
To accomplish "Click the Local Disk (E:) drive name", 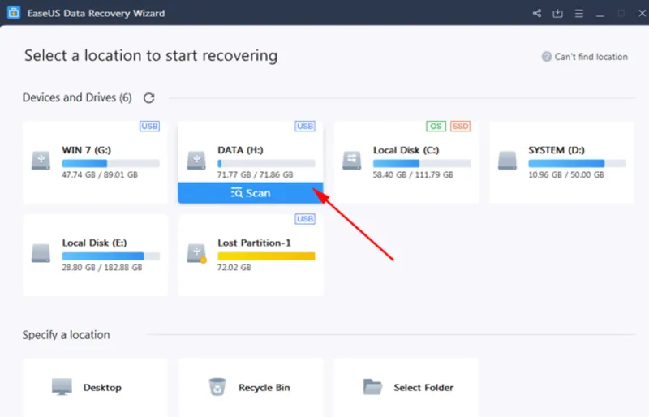I will tap(94, 243).
